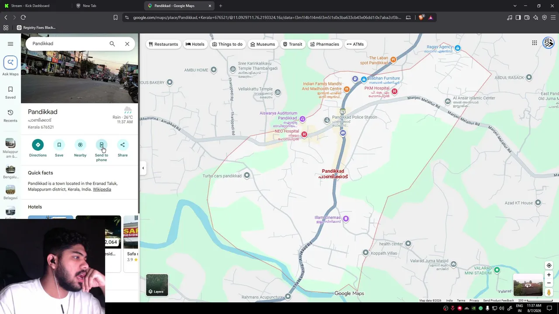Screen dimensions: 559x314
Task: Select the Pharmacies chip
Action: (324, 44)
